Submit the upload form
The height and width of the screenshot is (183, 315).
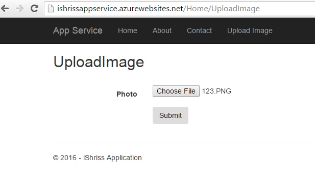click(171, 115)
